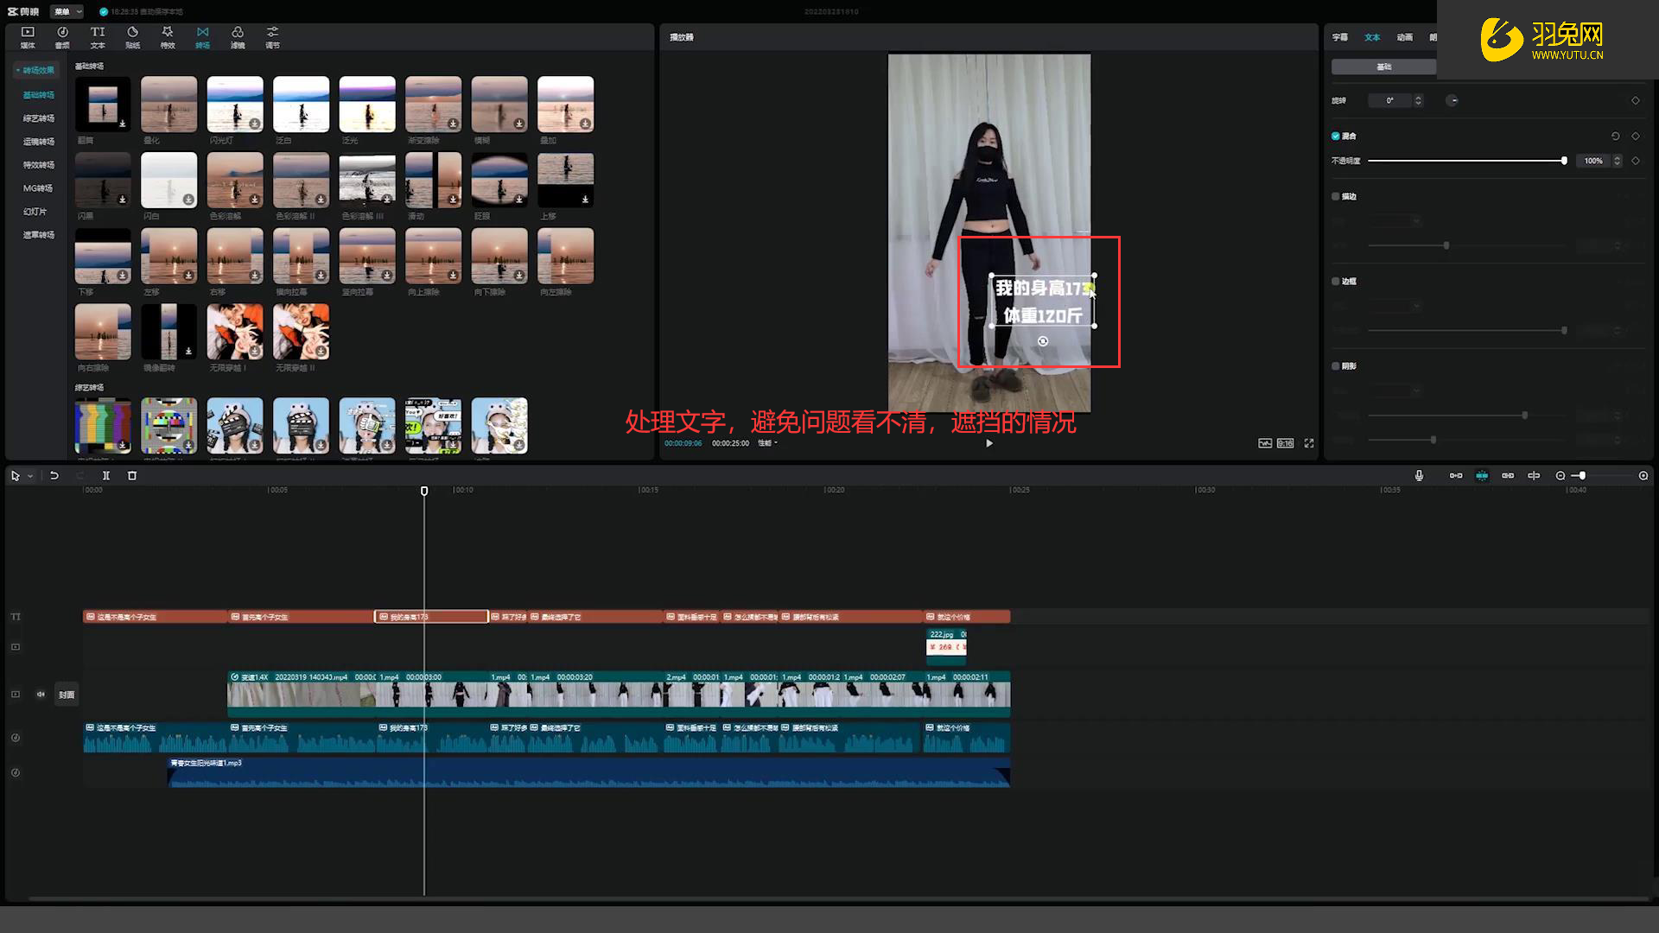Select the 贴纸 stickers tool icon
1659x933 pixels.
pyautogui.click(x=132, y=36)
